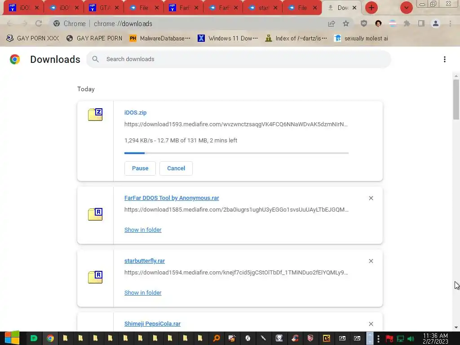Open the yellow De app in taskbar
The width and height of the screenshot is (460, 345).
click(x=326, y=338)
